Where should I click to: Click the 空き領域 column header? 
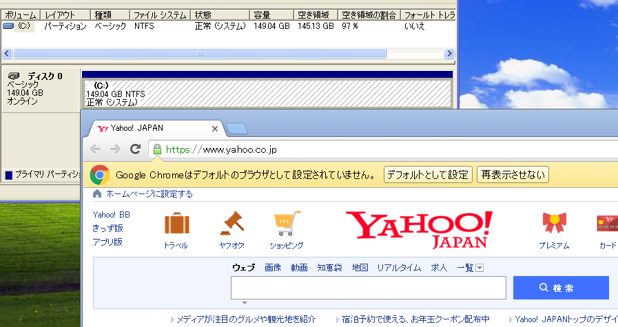coord(316,15)
